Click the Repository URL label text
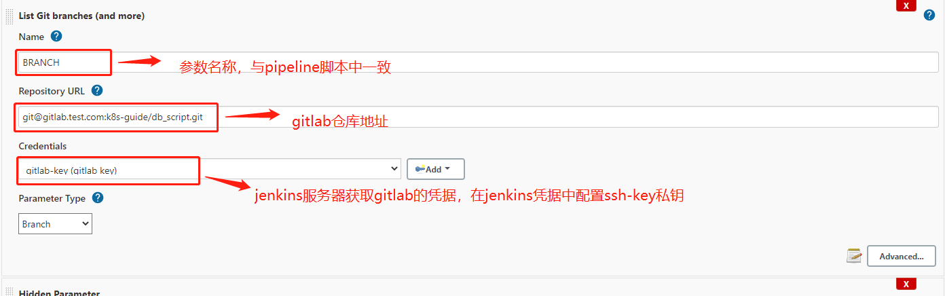 [52, 91]
